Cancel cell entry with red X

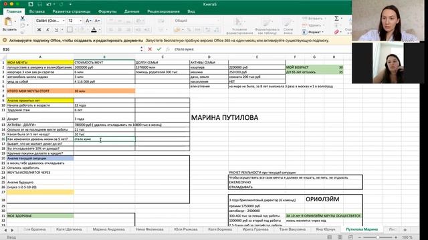[150, 49]
